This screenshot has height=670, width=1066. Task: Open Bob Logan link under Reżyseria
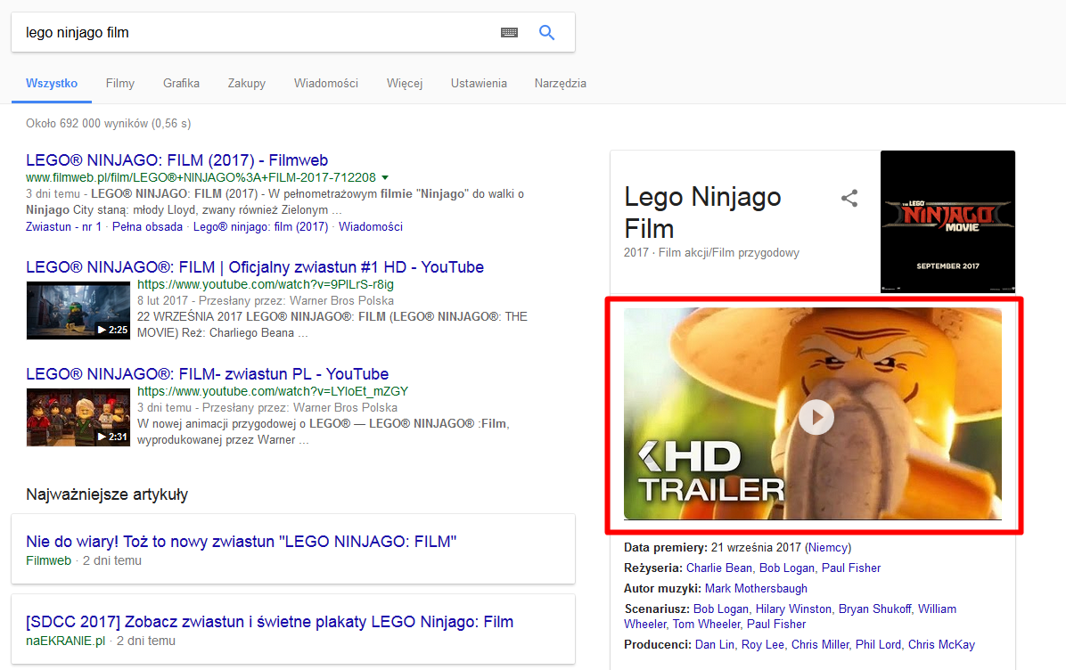(787, 568)
